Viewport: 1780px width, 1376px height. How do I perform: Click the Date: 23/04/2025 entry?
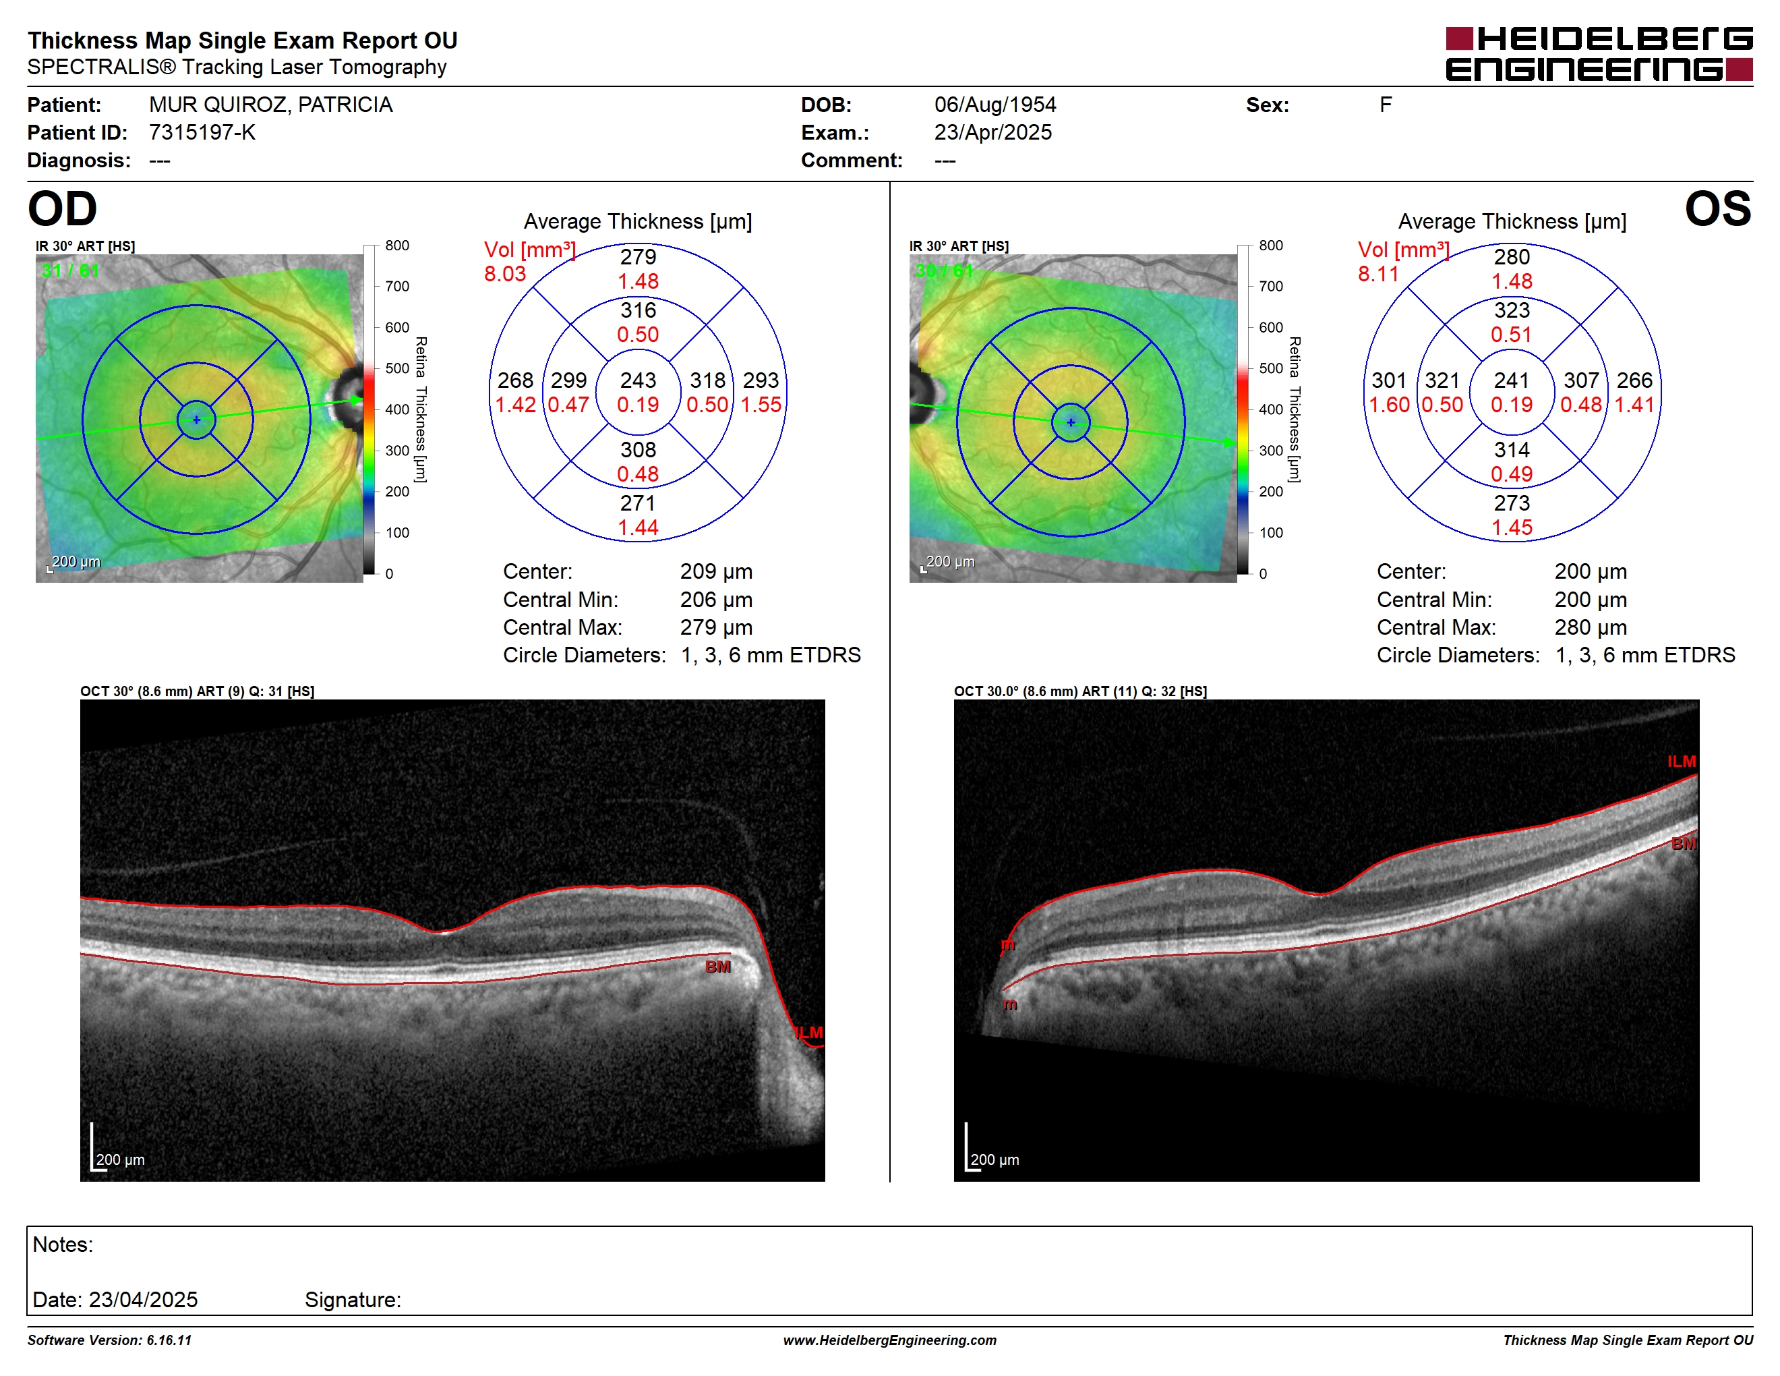pyautogui.click(x=115, y=1300)
